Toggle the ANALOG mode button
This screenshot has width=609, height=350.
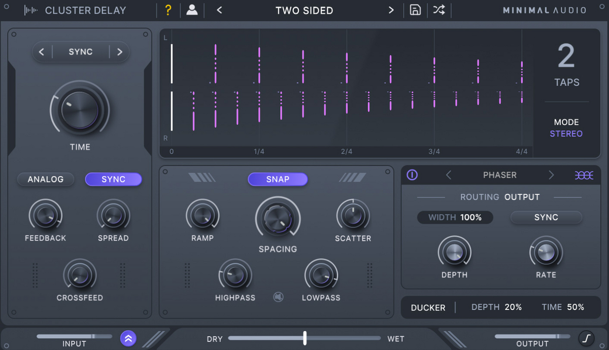[46, 179]
